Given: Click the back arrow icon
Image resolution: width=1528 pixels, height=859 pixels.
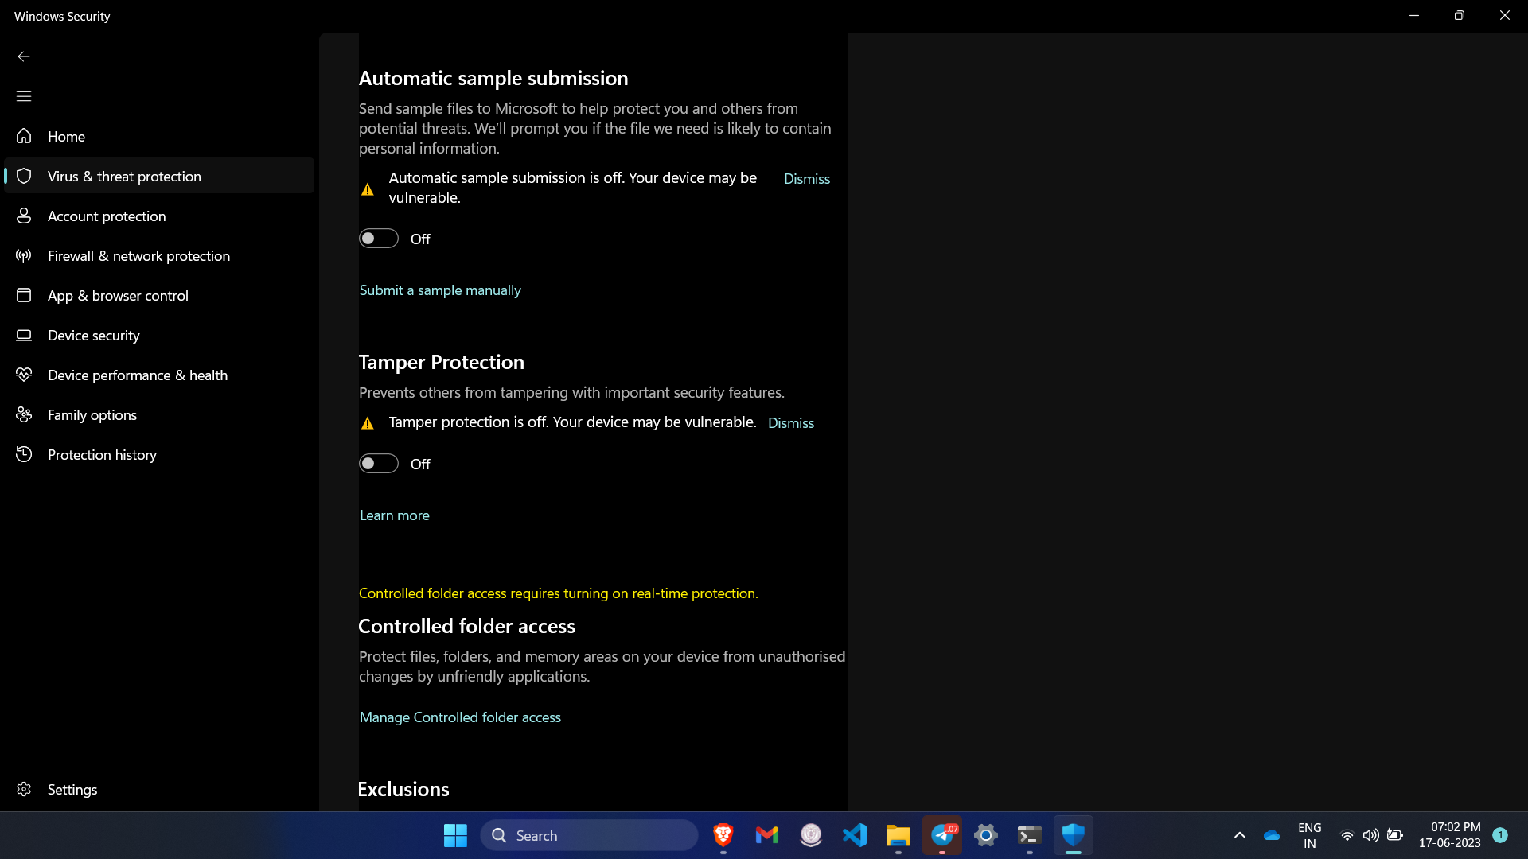Looking at the screenshot, I should click(x=24, y=56).
